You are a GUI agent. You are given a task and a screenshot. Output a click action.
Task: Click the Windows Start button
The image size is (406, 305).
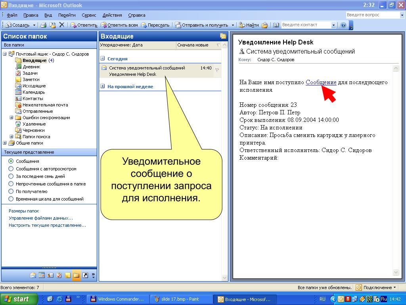point(19,299)
